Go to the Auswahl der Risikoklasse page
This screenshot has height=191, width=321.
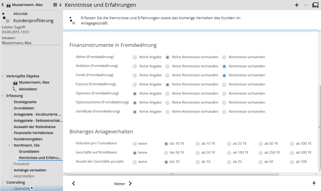coord(35,127)
